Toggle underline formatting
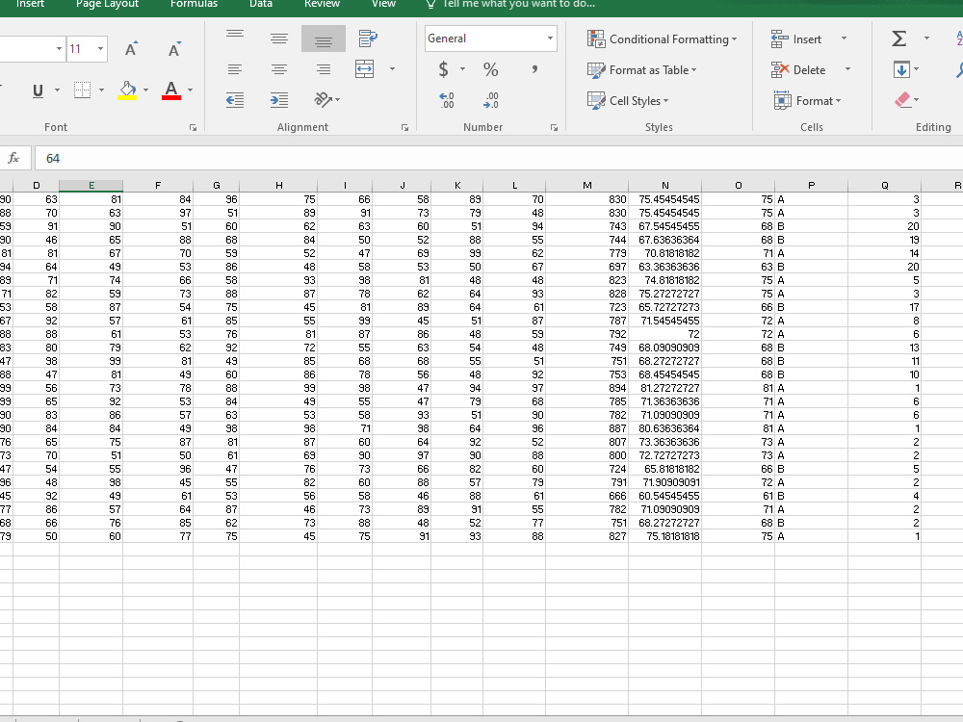Viewport: 963px width, 722px height. coord(38,90)
